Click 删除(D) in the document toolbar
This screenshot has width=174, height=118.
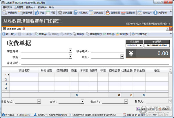click(54, 34)
